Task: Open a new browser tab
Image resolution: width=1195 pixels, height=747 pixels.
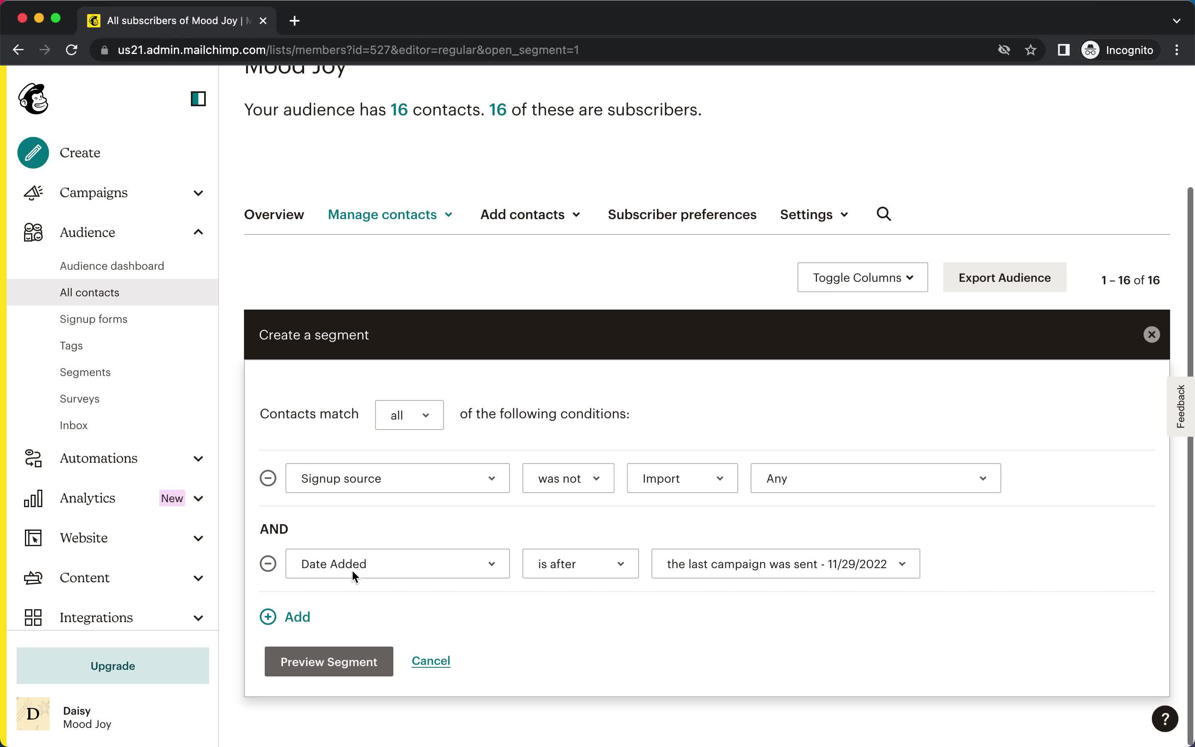Action: [x=295, y=21]
